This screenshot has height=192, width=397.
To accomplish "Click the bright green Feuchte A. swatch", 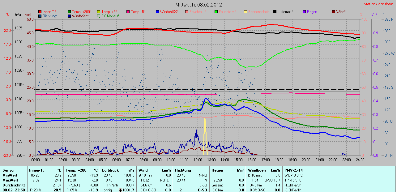I will [x=216, y=12].
